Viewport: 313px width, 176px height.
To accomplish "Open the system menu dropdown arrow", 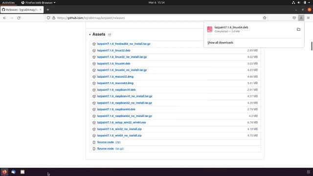I will [x=309, y=2].
